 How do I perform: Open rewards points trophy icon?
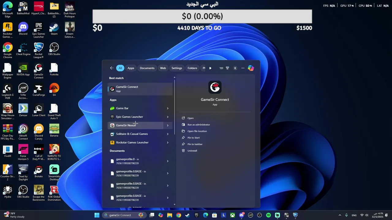227,68
